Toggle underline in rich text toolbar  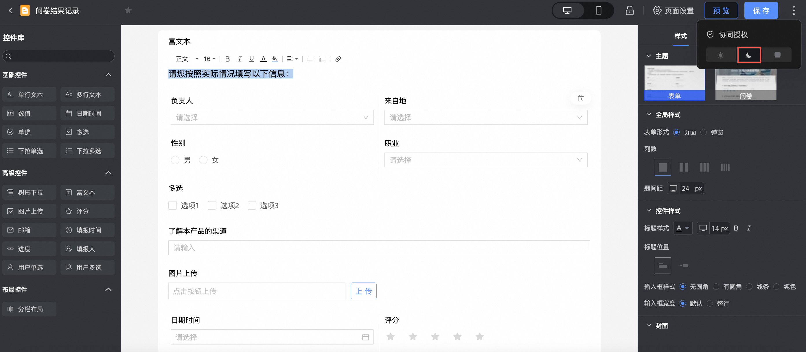251,59
